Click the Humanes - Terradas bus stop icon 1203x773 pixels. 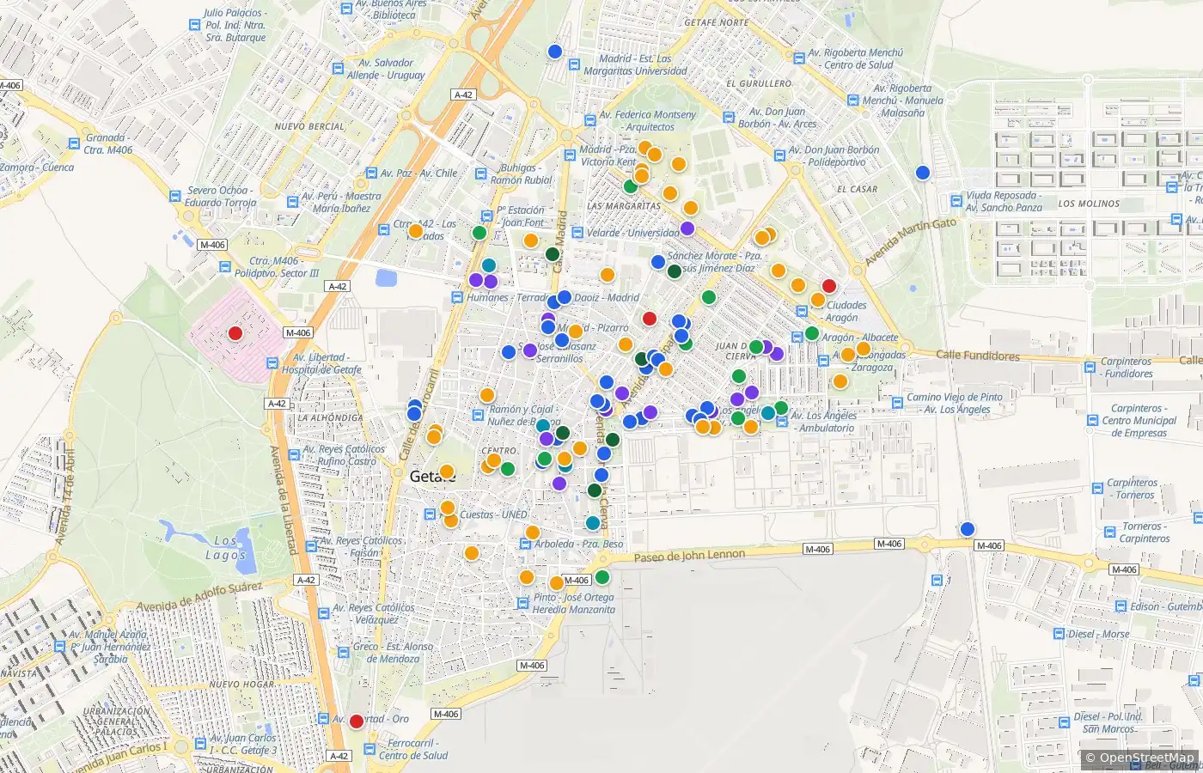point(458,297)
